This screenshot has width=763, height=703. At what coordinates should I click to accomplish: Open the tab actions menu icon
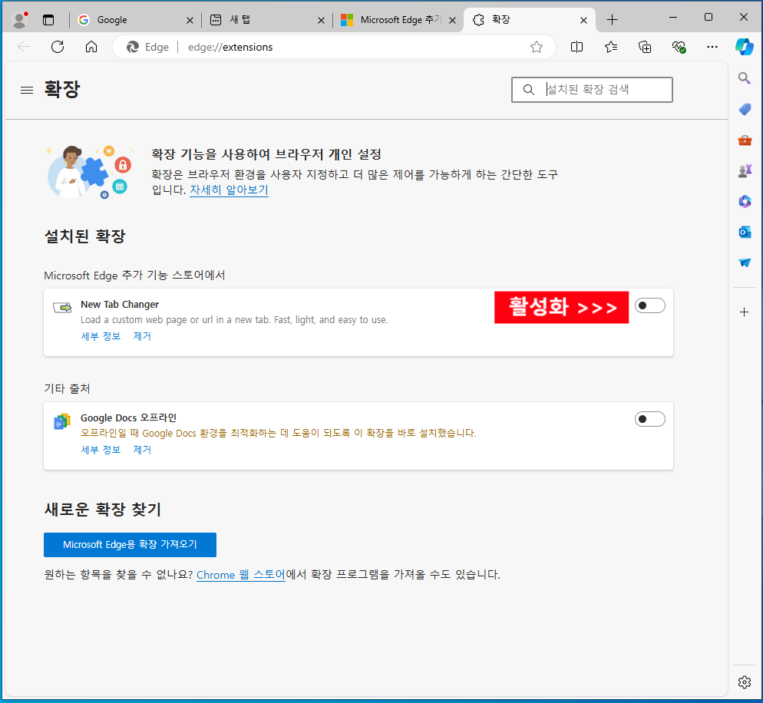coord(48,20)
